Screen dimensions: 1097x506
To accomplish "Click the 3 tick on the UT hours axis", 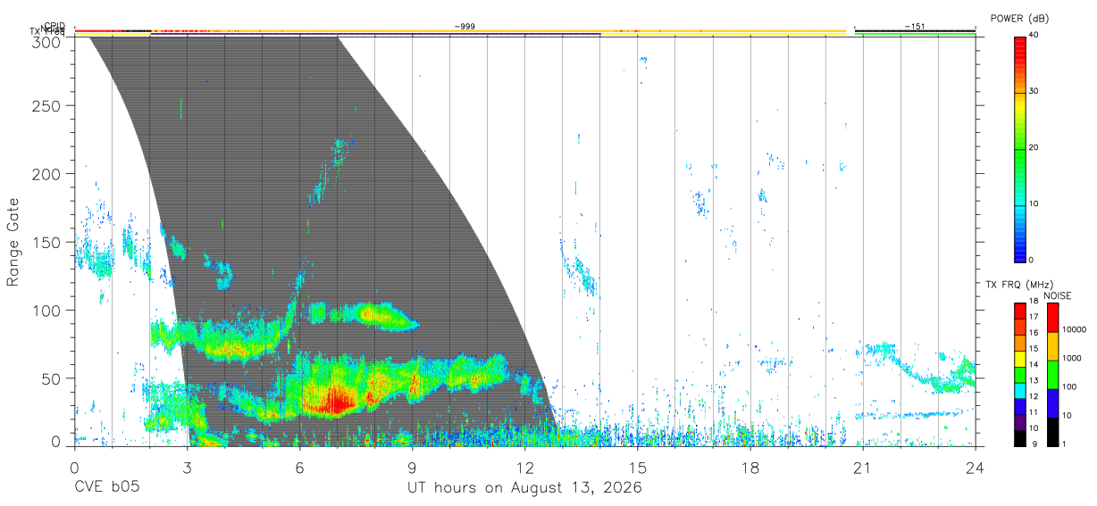I will coord(187,467).
